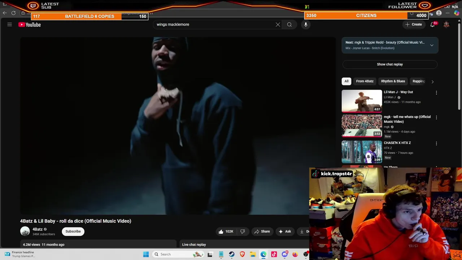Open Task View on the taskbar

[x=210, y=254]
